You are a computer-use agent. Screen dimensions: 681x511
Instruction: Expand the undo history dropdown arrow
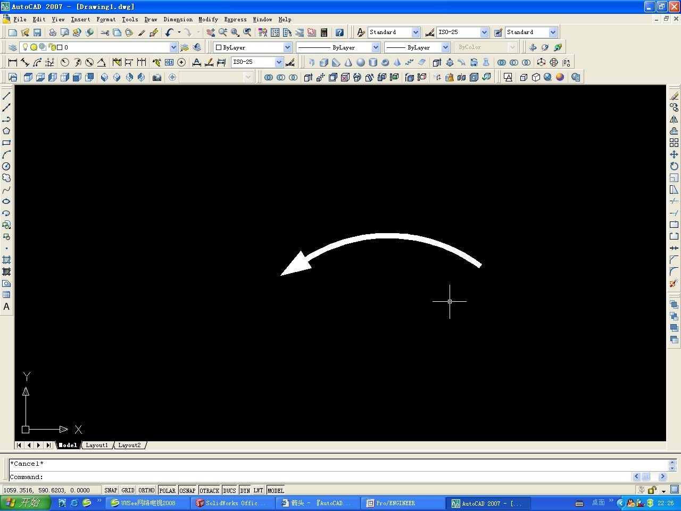tap(179, 32)
